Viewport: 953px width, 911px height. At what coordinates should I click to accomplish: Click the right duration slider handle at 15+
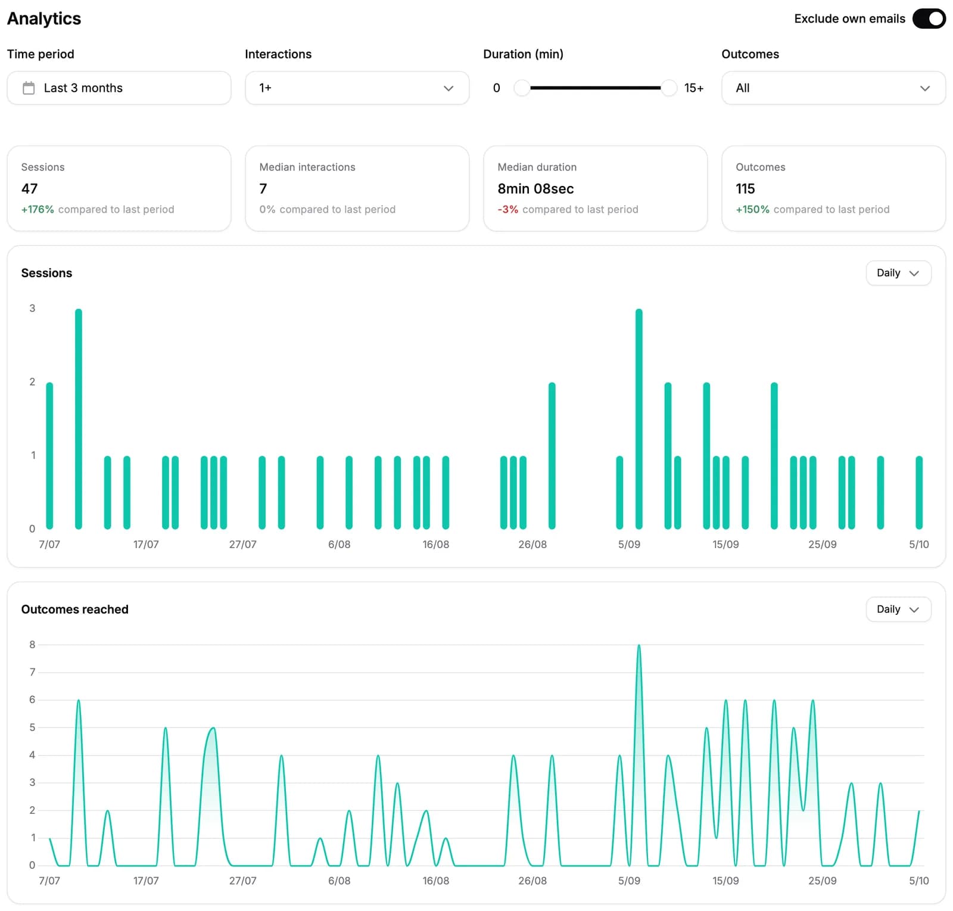click(x=669, y=88)
